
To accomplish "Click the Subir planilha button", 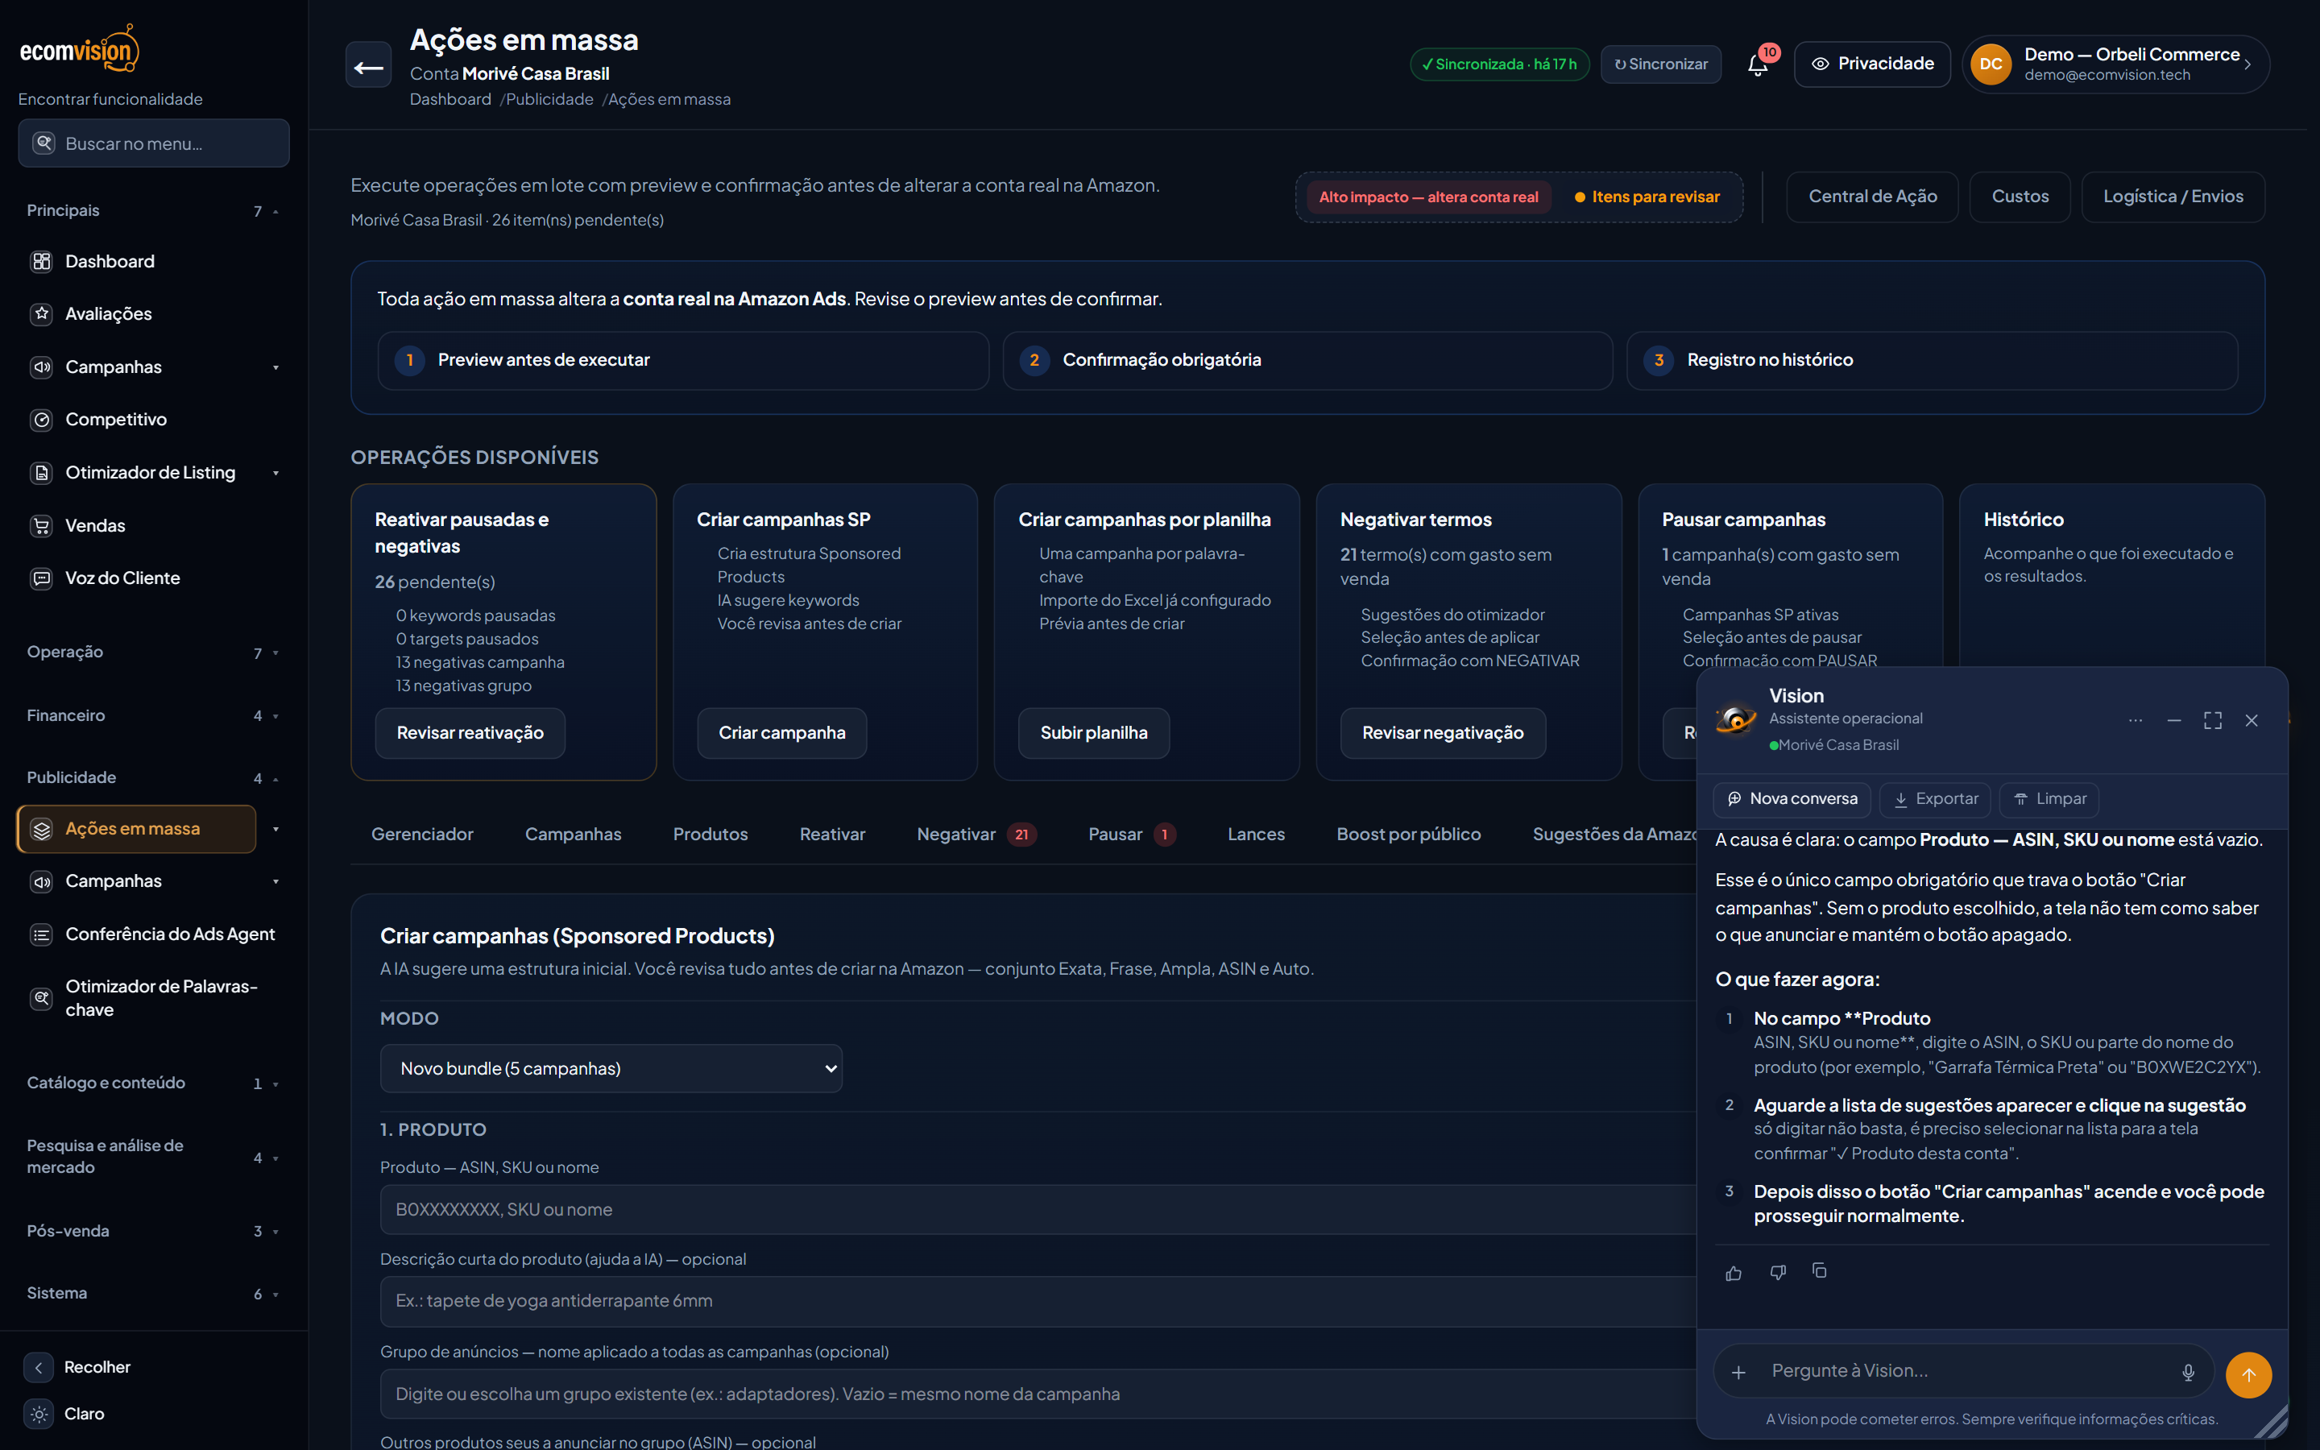I will click(x=1093, y=733).
